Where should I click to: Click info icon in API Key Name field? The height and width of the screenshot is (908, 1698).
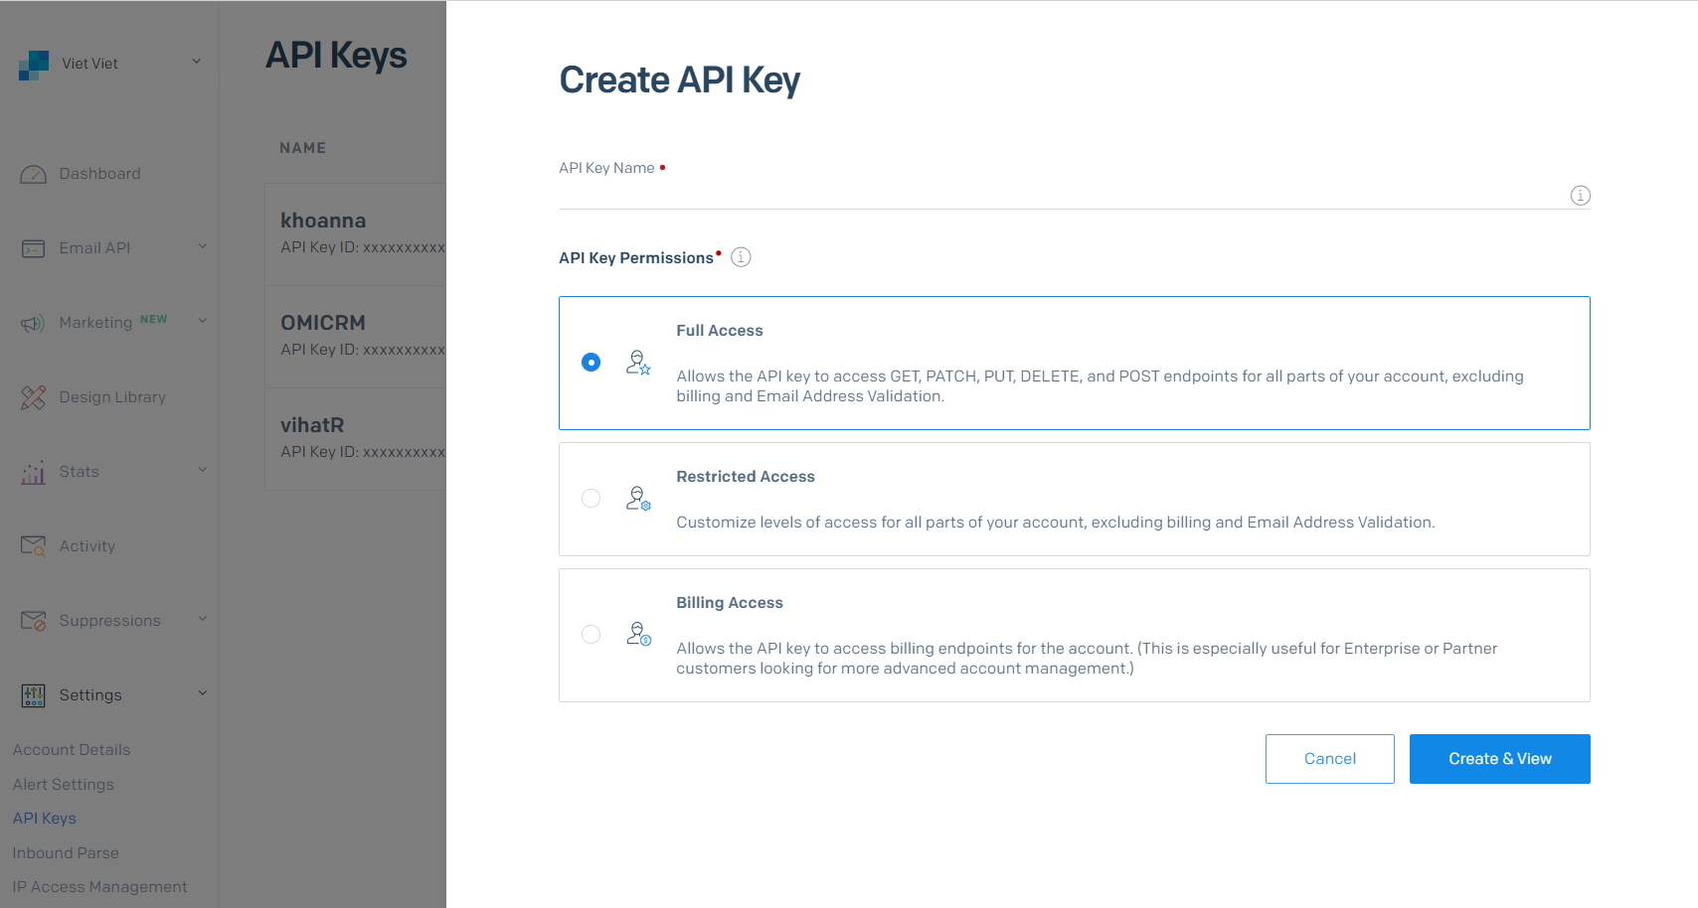1580,196
